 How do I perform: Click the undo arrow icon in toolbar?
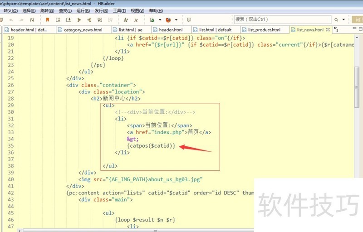(11, 20)
